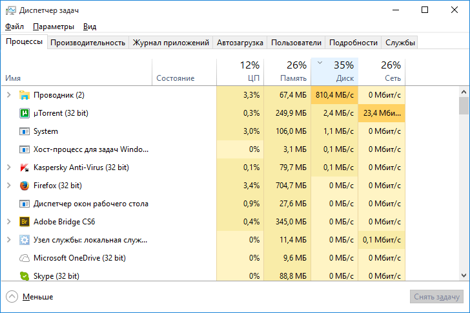Click the 0,1 Мбит/с network value
470x313 pixels.
click(x=382, y=240)
